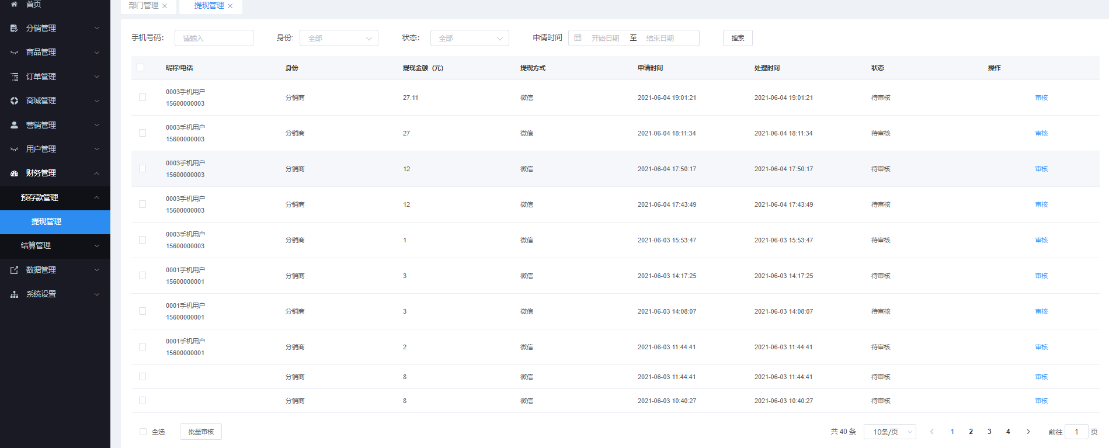Tick the header select-all checkbox
1109x448 pixels.
pyautogui.click(x=140, y=68)
